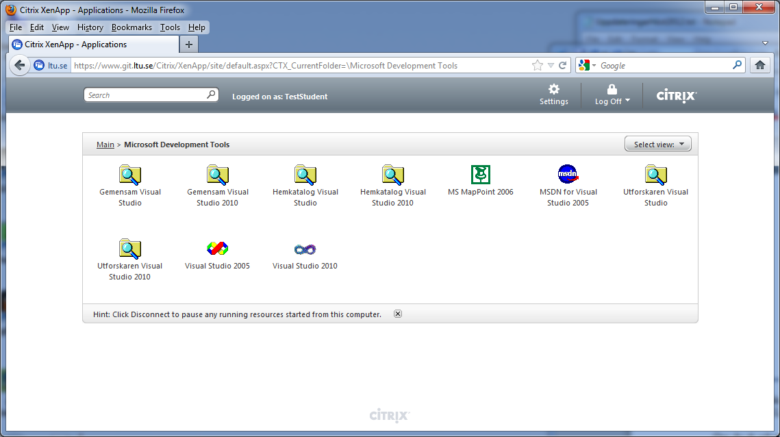Click the Visual Studio 2010 label
Screen dimensions: 780x437
pos(305,266)
